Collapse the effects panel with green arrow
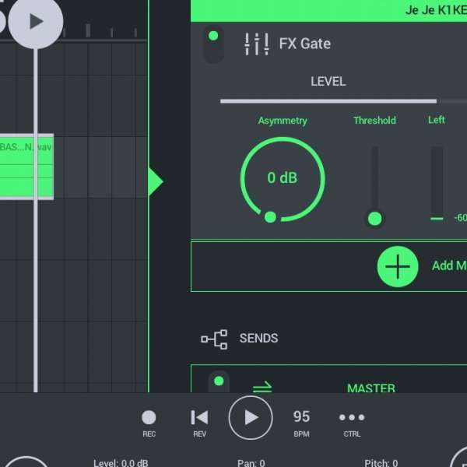This screenshot has height=467, width=467. pos(156,182)
